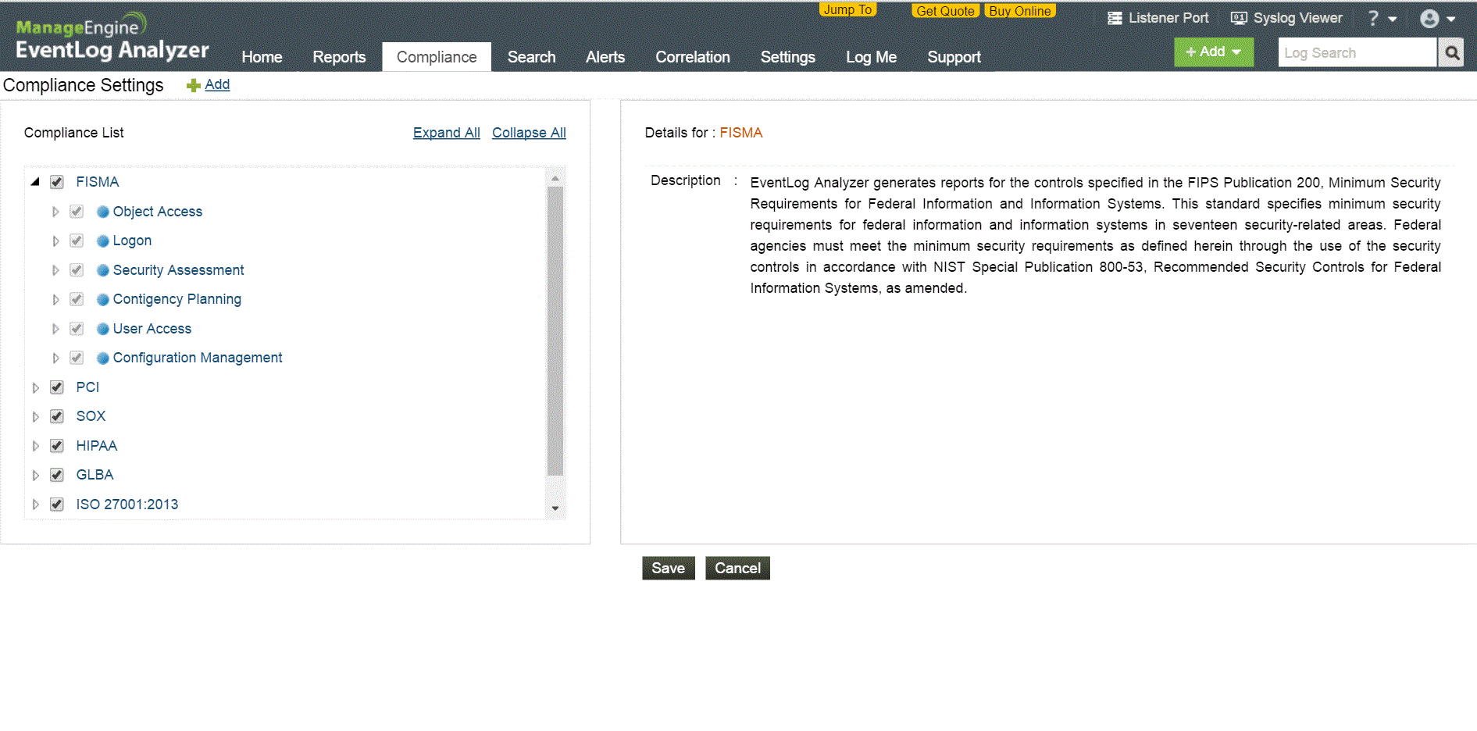Viewport: 1477px width, 731px height.
Task: Click the Cancel button
Action: 737,569
